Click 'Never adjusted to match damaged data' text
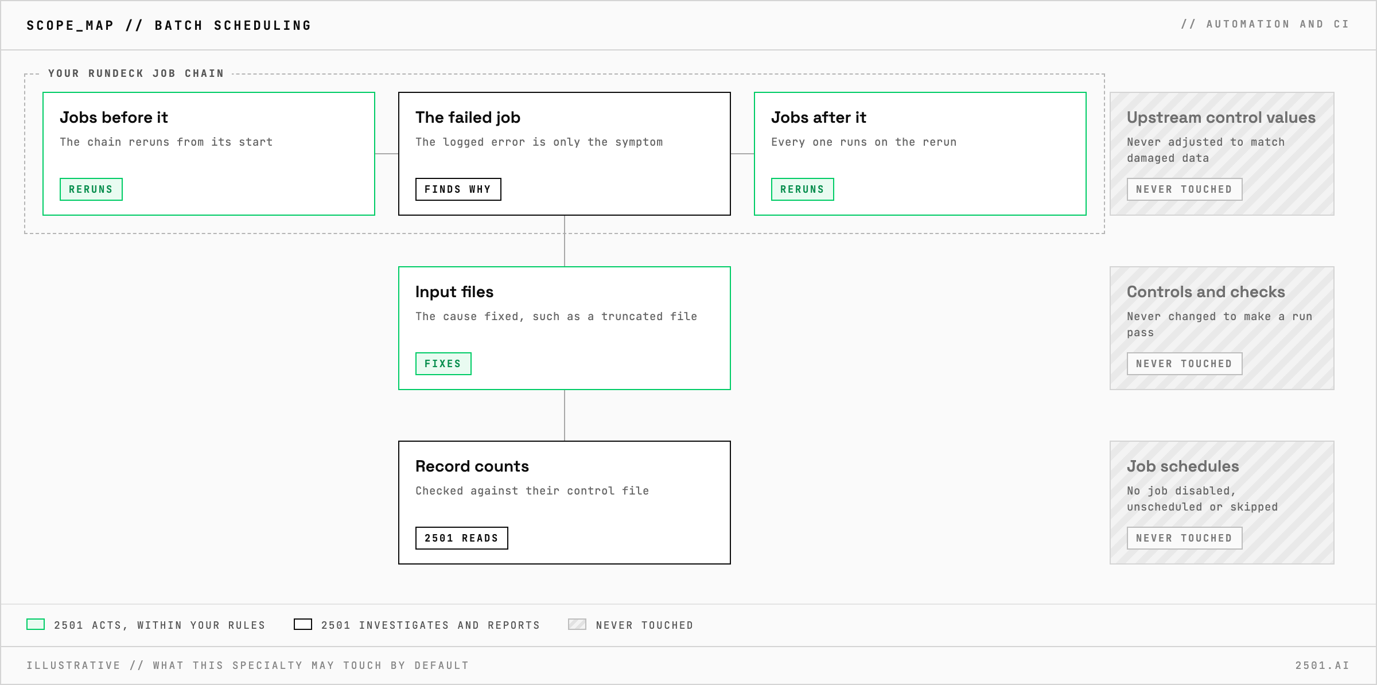The width and height of the screenshot is (1377, 685). tap(1206, 150)
